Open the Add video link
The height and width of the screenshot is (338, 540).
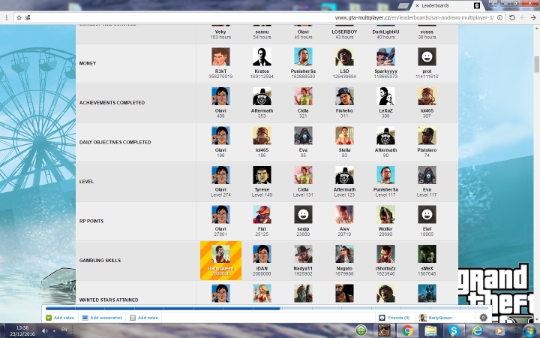[59, 318]
